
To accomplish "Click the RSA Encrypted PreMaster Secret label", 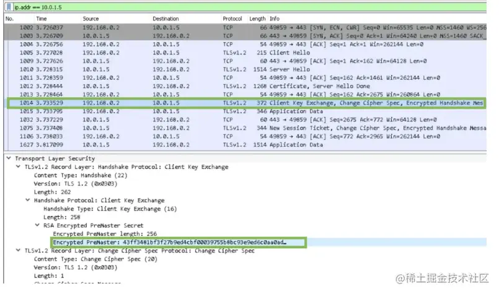I will pyautogui.click(x=94, y=226).
